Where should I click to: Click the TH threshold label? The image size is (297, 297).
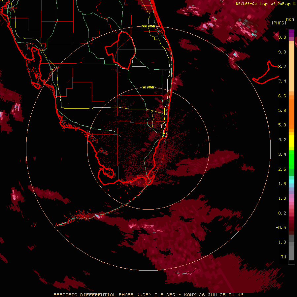click(x=283, y=257)
